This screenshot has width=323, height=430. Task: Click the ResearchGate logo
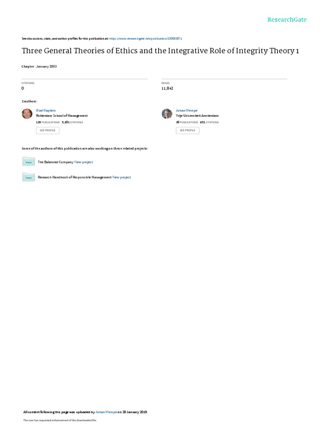287,19
